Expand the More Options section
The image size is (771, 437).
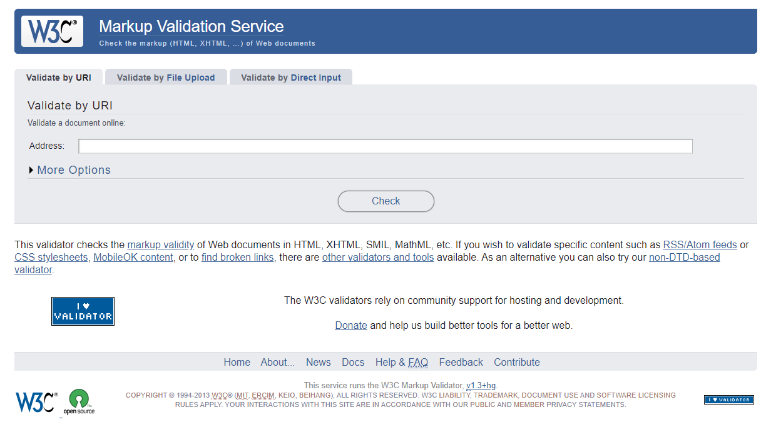[69, 170]
